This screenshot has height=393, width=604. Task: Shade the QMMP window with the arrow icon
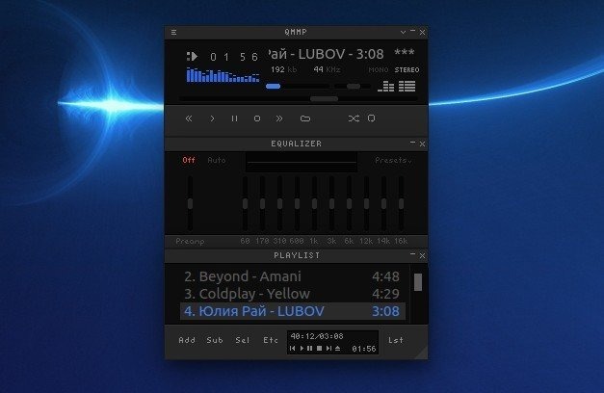coord(403,33)
